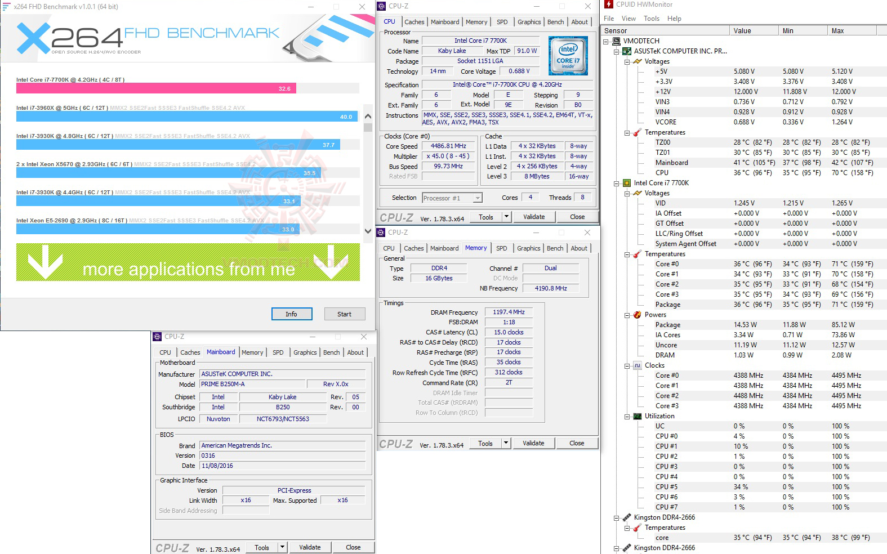Viewport: 887px width, 554px height.
Task: Open Bench tab in CPU-Z CPU window
Action: coord(555,22)
